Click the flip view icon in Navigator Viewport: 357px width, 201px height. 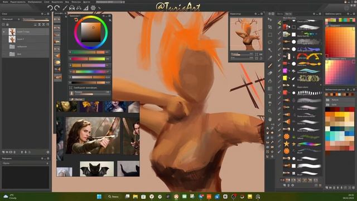pyautogui.click(x=260, y=55)
